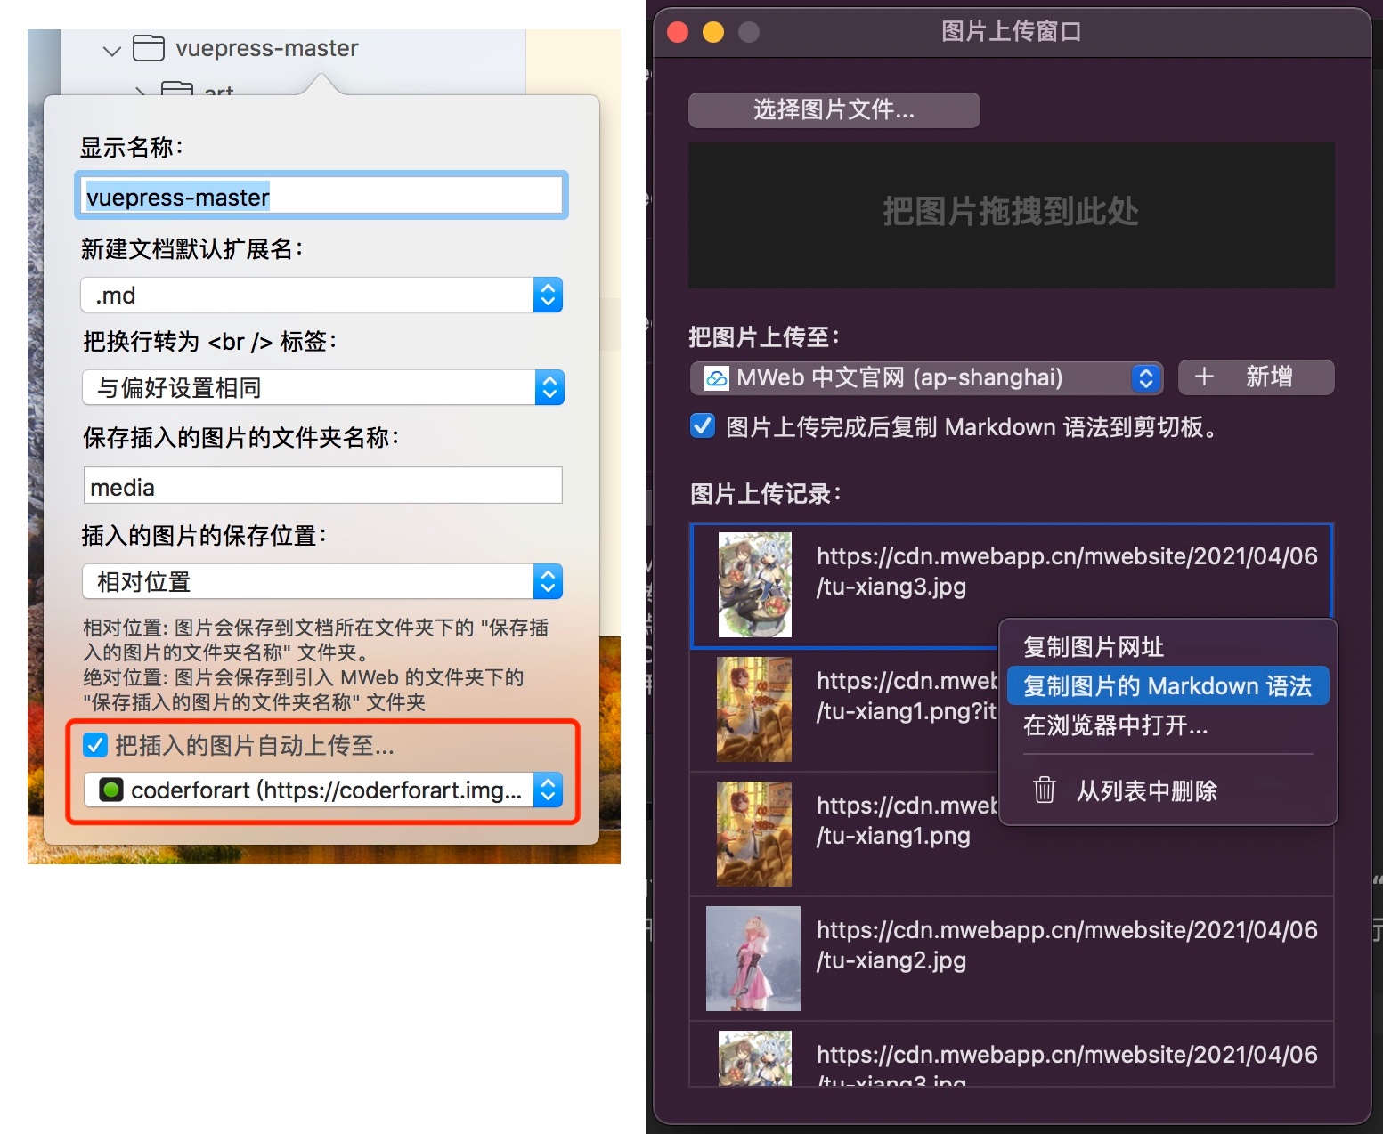
Task: Uncheck 把插入的图片自动上传至 checkbox
Action: [95, 745]
